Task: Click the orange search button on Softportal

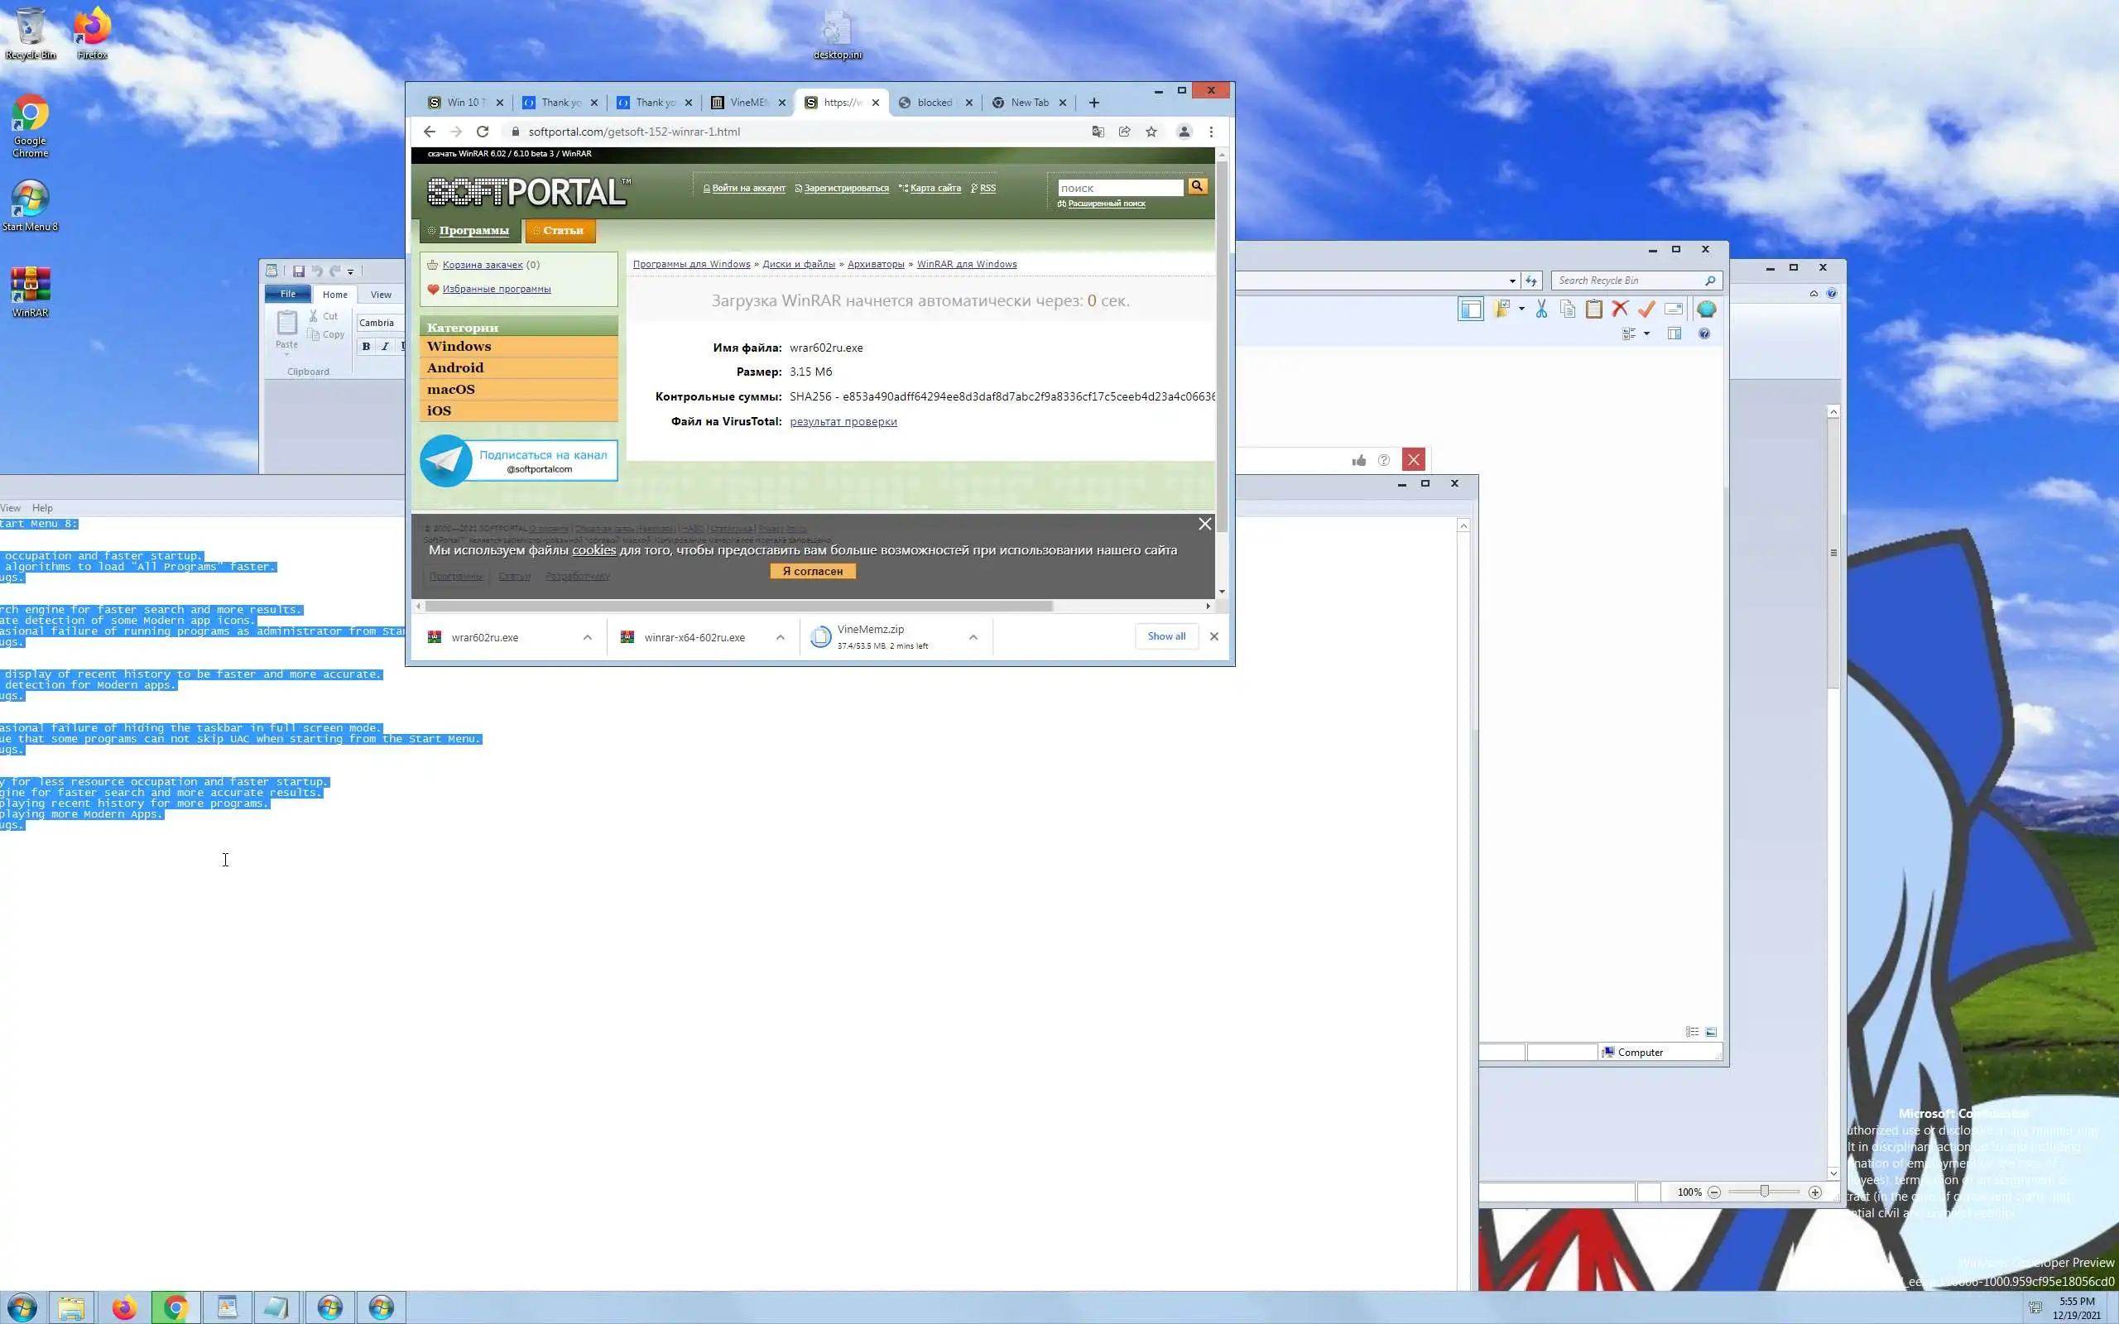Action: [1197, 186]
